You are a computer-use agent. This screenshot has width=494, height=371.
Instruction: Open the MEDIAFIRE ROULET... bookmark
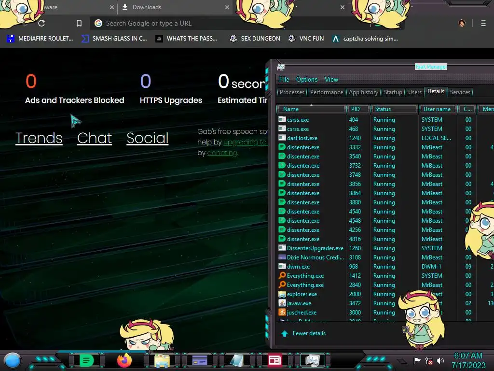[x=40, y=39]
